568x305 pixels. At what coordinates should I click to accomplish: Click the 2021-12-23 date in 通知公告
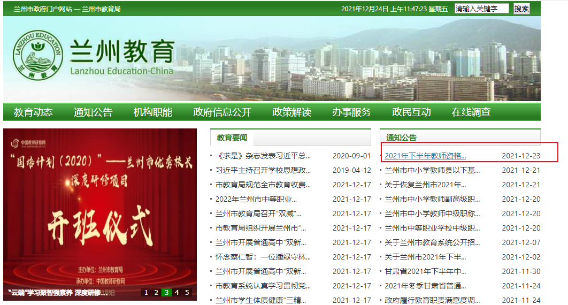(521, 156)
